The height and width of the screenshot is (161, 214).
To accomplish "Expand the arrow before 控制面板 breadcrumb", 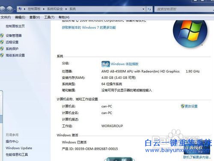I will pos(24,9).
